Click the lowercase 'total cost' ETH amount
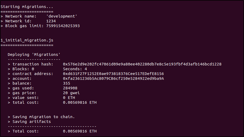 click(80, 102)
